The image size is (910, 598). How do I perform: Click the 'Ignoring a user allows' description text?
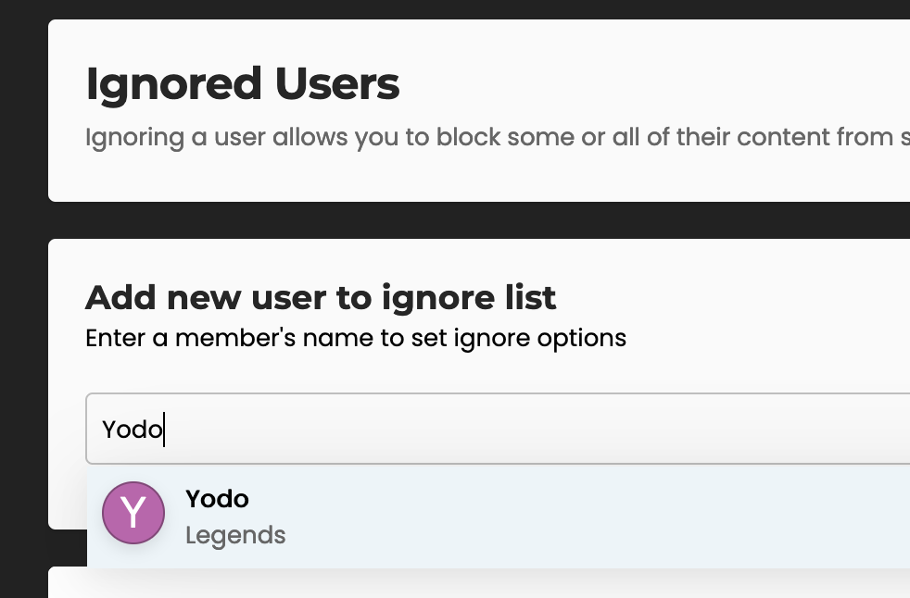pyautogui.click(x=498, y=137)
